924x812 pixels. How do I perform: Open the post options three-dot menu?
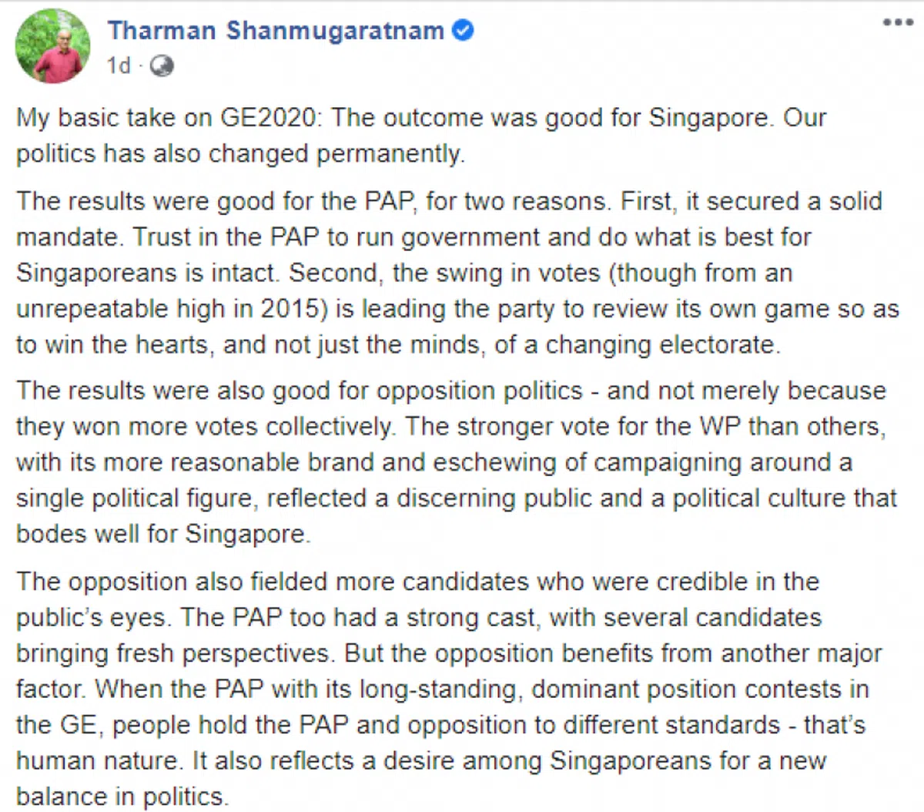pos(898,22)
